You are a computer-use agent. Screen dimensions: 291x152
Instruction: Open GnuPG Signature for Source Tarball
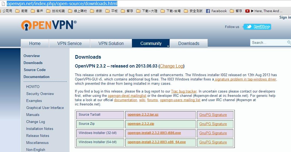click(213, 115)
